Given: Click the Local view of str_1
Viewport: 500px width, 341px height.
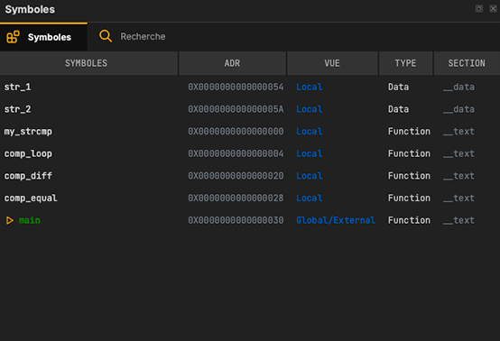Looking at the screenshot, I should pos(310,87).
